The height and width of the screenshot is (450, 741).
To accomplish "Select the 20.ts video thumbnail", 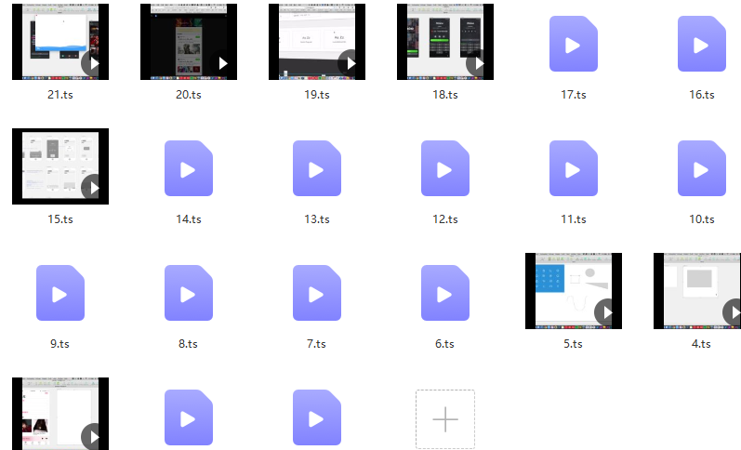I will 189,42.
